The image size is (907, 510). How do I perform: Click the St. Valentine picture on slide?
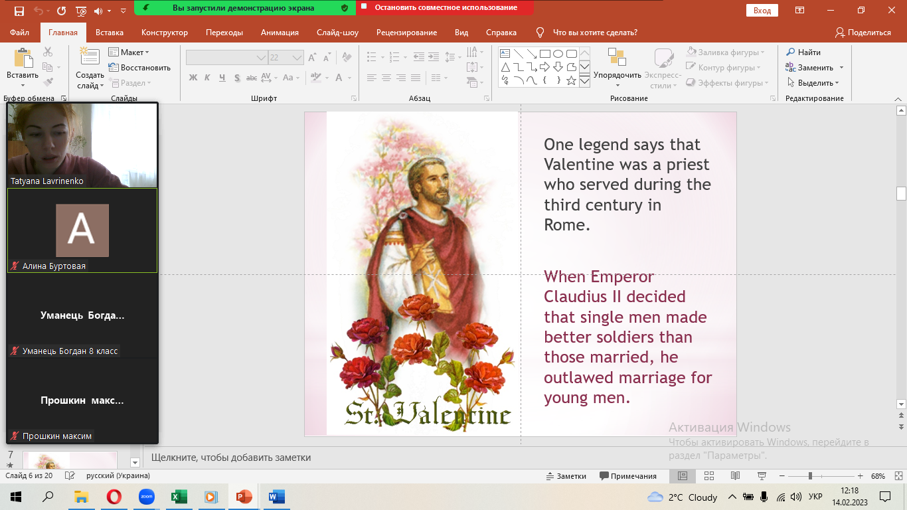pos(422,274)
